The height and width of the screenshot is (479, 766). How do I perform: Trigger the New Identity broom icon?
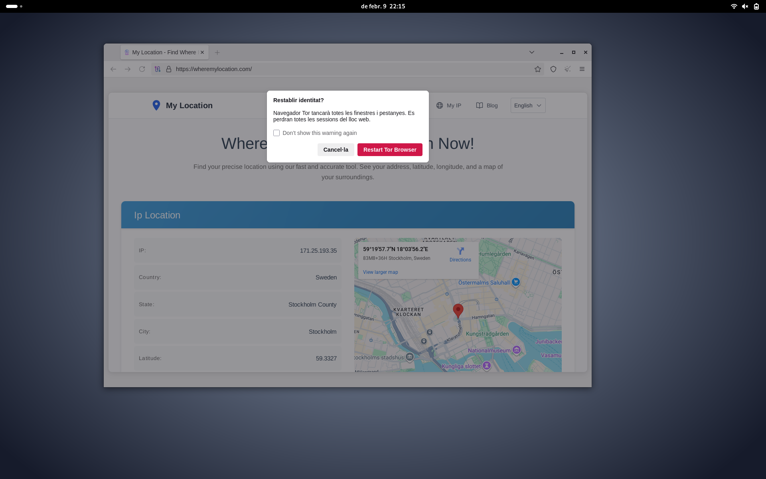coord(567,69)
